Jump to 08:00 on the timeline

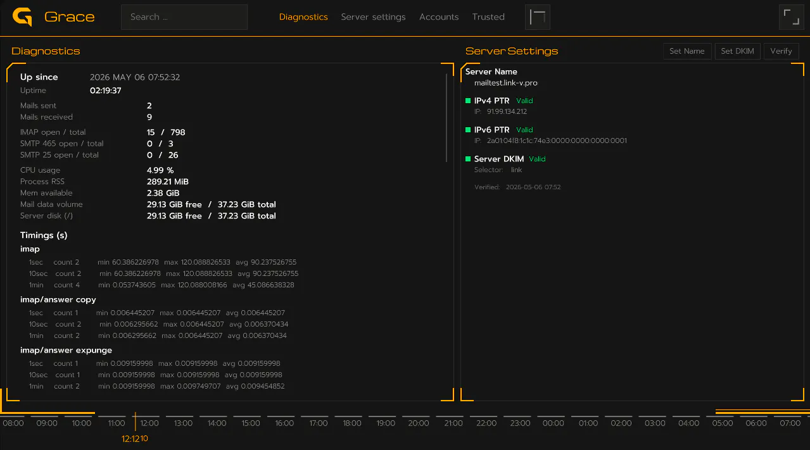point(13,423)
